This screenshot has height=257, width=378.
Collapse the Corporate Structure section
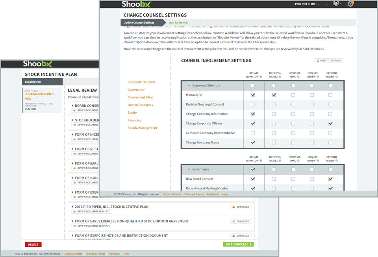click(x=189, y=85)
